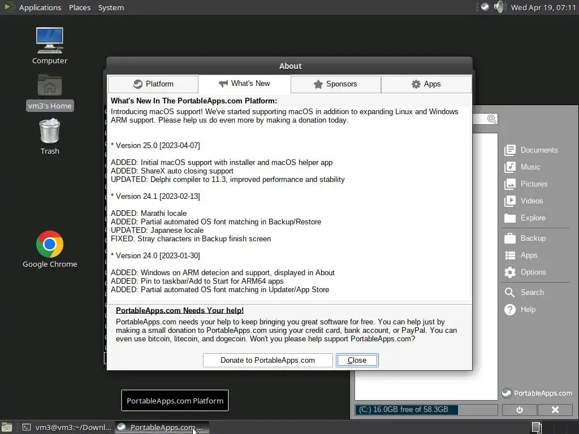
Task: Open Videos in PortableApps menu
Action: (x=524, y=201)
